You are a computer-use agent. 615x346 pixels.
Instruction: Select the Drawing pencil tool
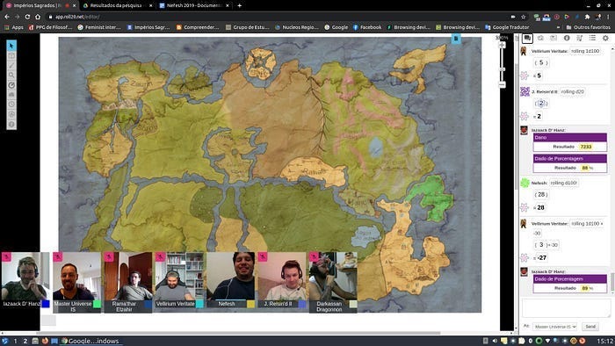click(11, 66)
